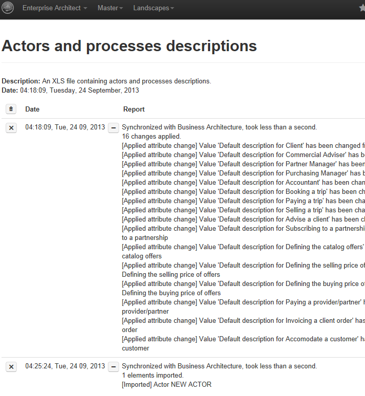Collapse the 04:18:09 report details
The image size is (365, 396).
[x=114, y=128]
